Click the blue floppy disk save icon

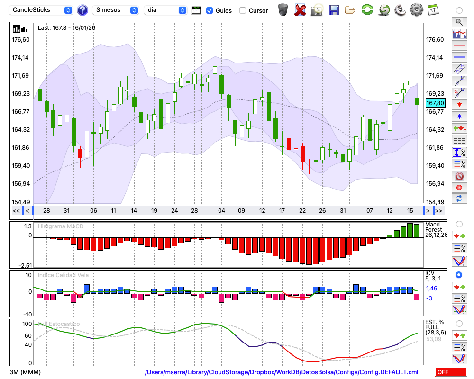point(334,10)
